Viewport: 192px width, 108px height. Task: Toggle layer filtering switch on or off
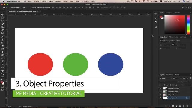190,78
